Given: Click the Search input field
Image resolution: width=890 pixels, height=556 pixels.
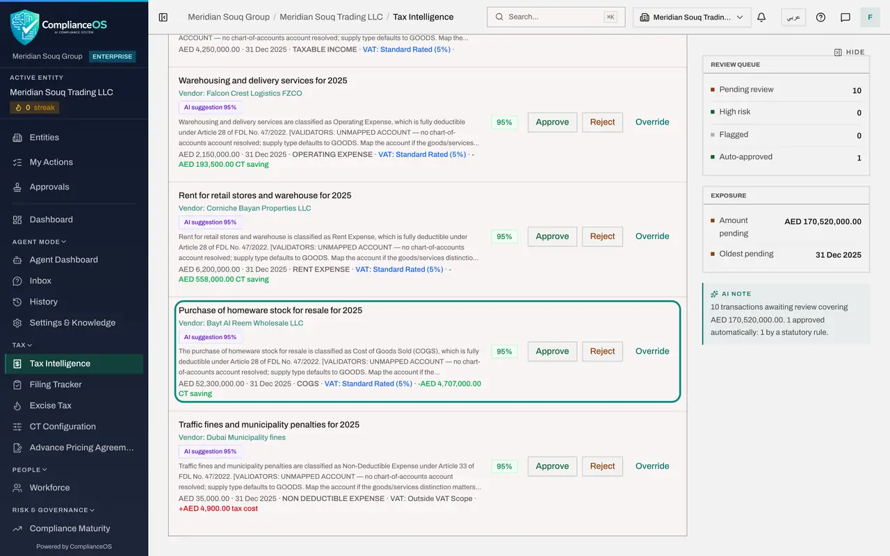Looking at the screenshot, I should [x=556, y=17].
